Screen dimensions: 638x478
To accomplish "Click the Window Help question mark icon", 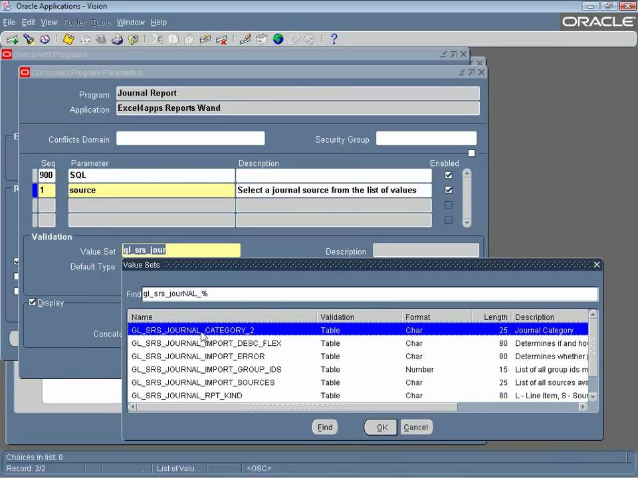I will pyautogui.click(x=334, y=39).
